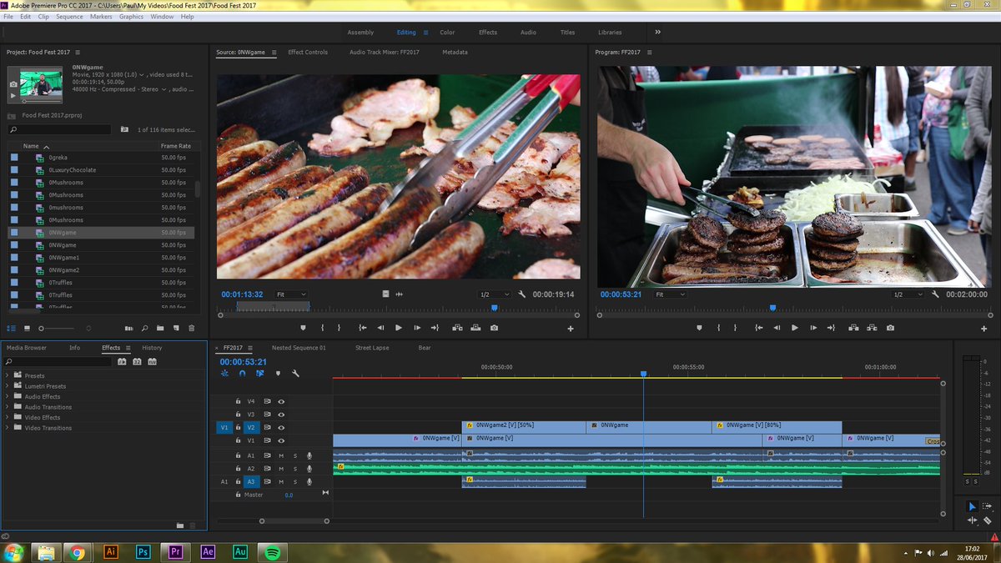Step forward one frame in Source monitor
The image size is (1001, 563).
point(417,328)
